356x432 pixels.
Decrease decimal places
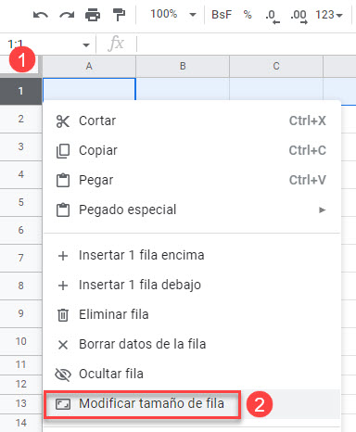point(273,16)
